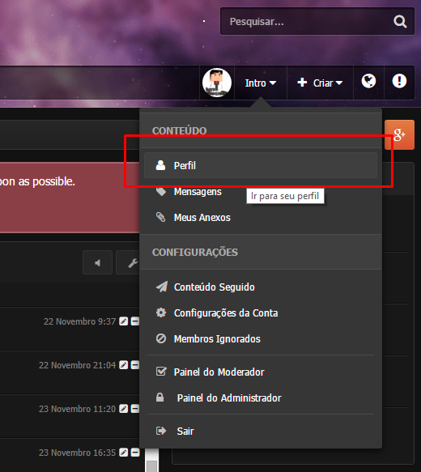Viewport: 421px width, 472px height.
Task: Click edit pencil icon for 23 Novembro 16:35
Action: tap(123, 452)
